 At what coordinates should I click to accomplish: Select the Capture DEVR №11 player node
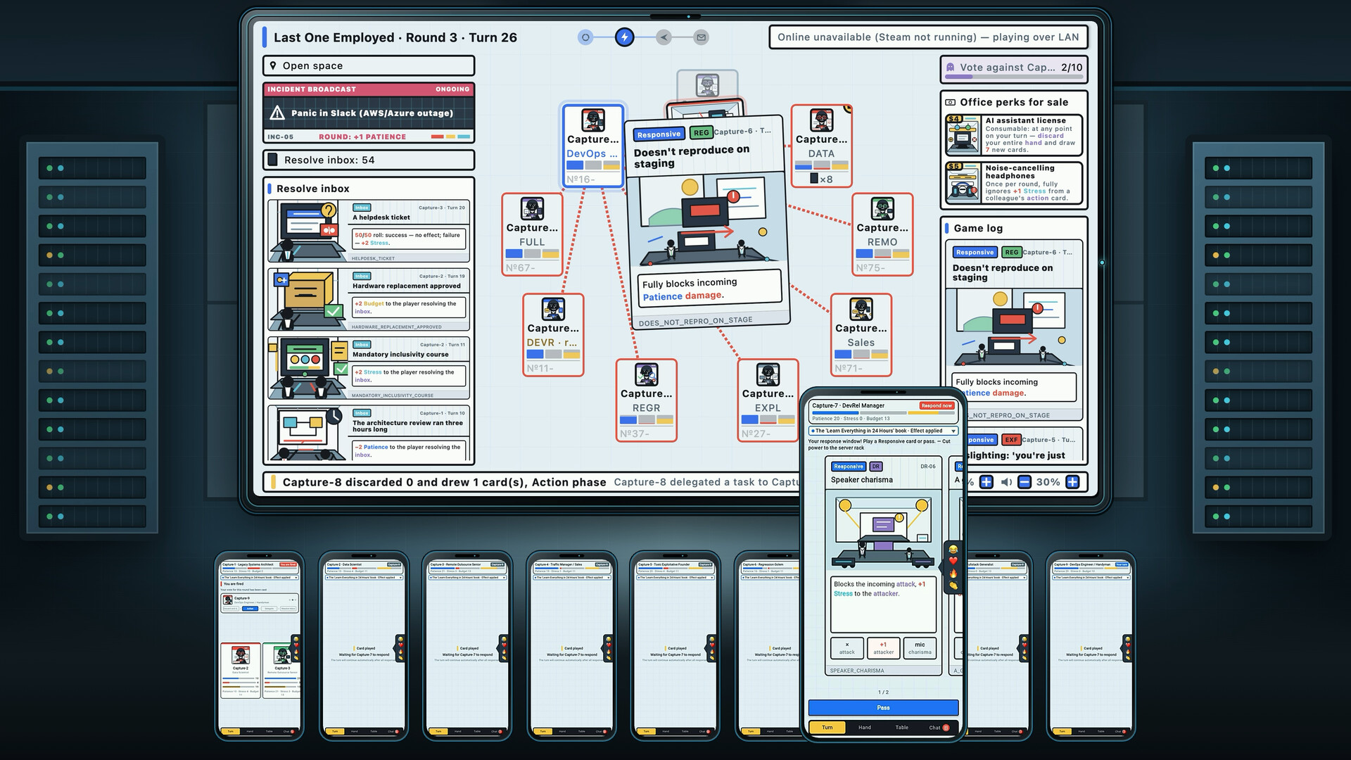[x=553, y=335]
